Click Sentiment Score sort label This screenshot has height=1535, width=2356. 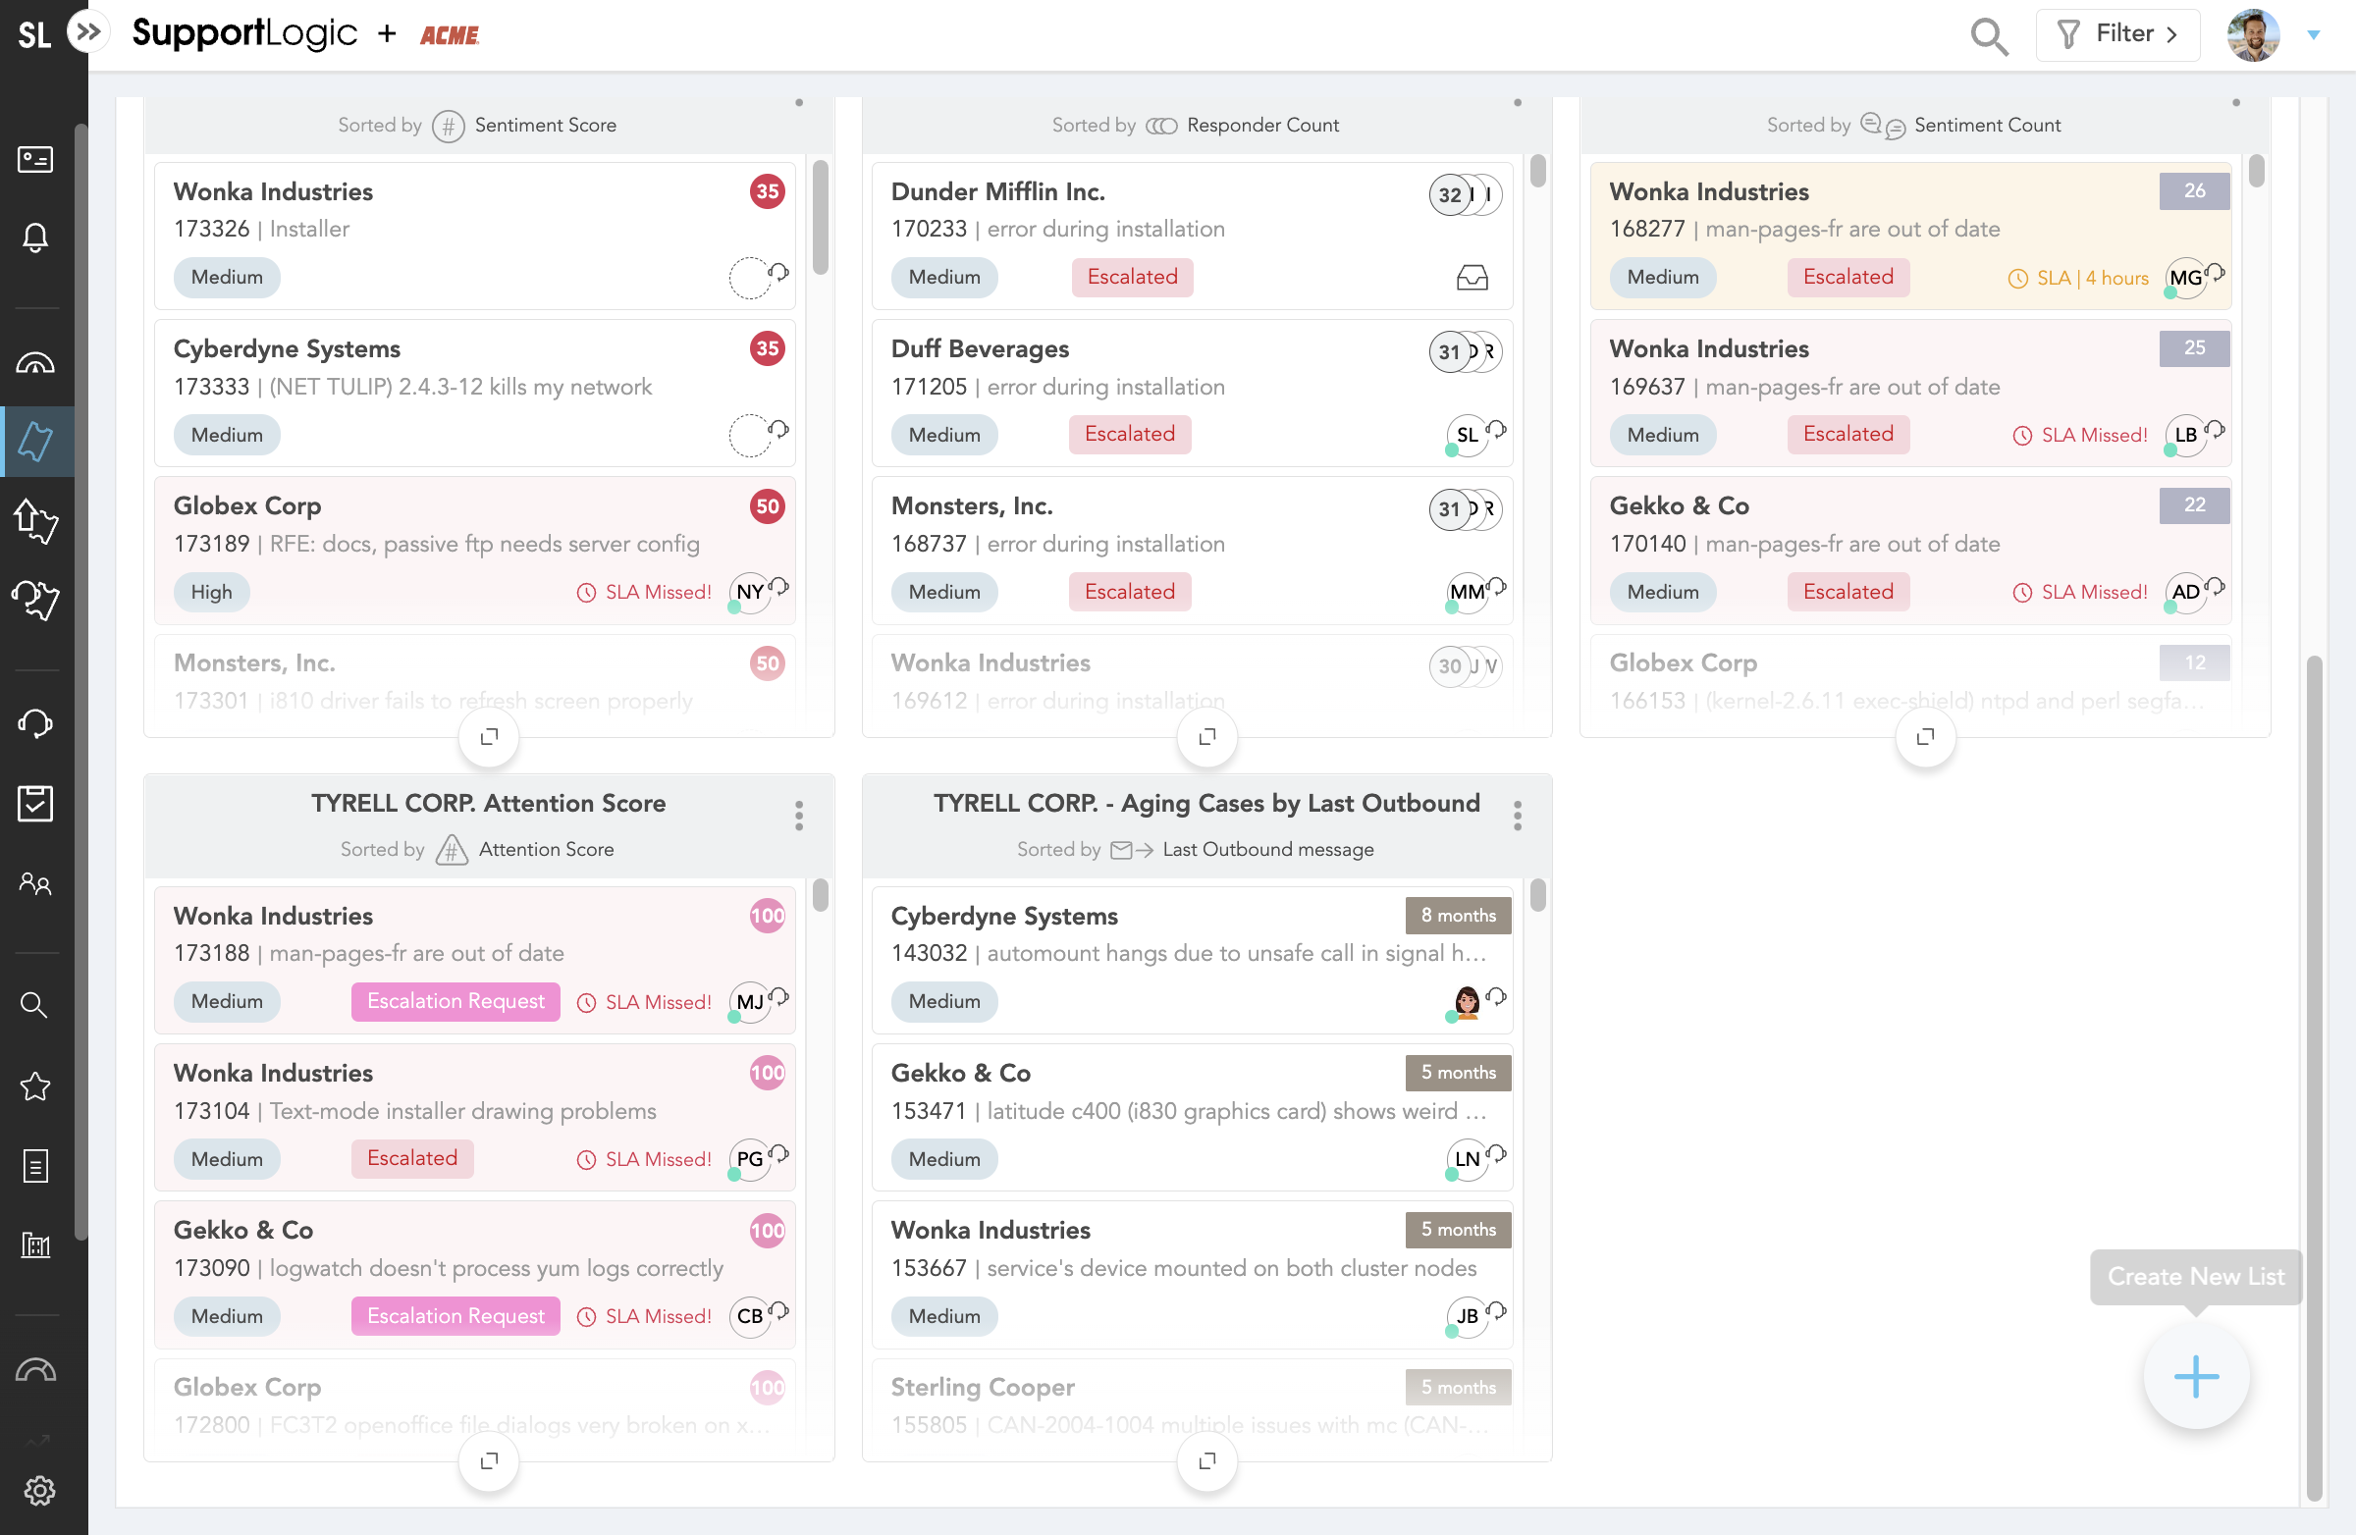(x=546, y=126)
